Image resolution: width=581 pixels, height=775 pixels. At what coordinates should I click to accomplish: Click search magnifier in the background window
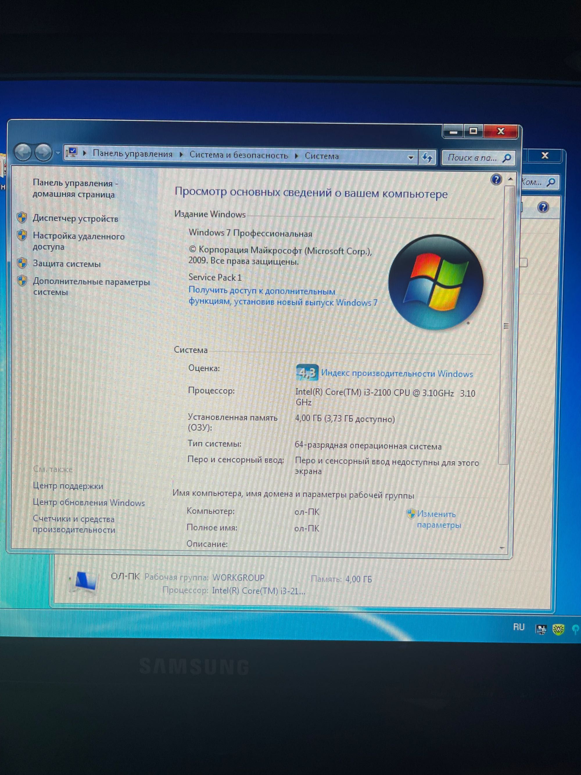click(x=551, y=182)
